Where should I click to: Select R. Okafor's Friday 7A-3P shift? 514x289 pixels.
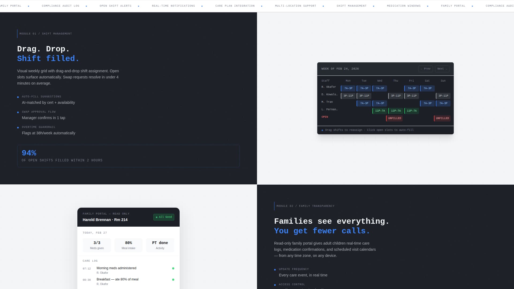click(411, 88)
